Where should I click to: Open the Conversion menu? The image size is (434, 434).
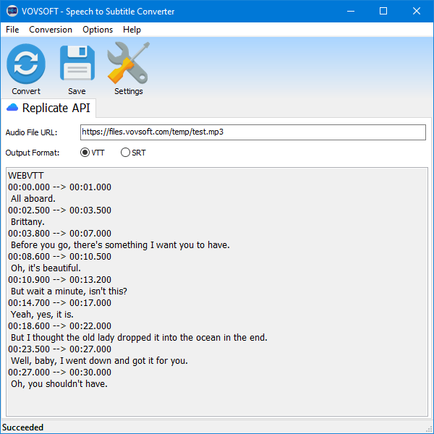click(51, 30)
